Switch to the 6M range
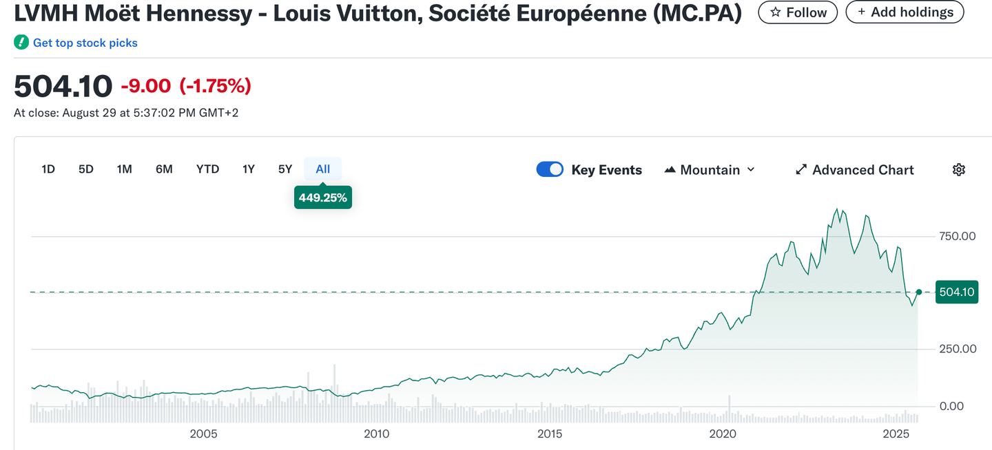992x450 pixels. click(x=164, y=169)
